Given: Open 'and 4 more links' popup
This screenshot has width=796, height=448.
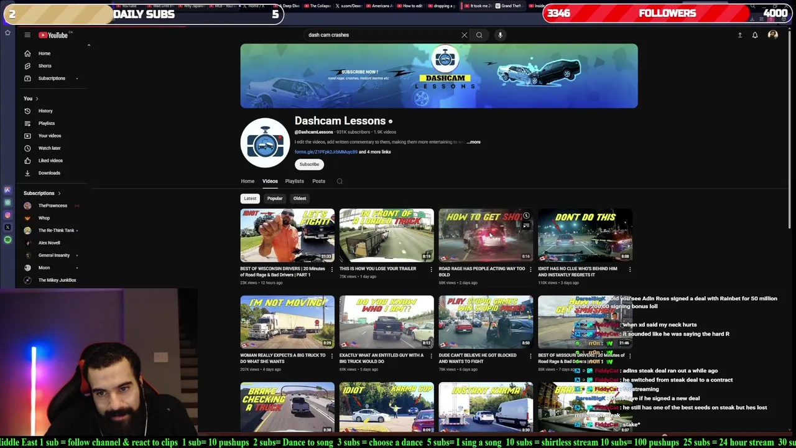Looking at the screenshot, I should point(374,152).
